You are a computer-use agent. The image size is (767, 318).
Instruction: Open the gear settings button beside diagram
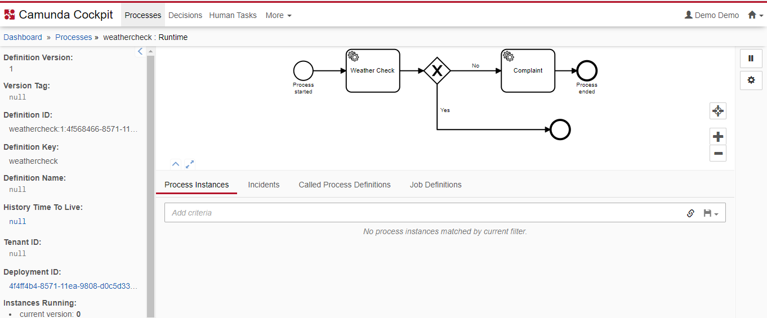click(751, 80)
